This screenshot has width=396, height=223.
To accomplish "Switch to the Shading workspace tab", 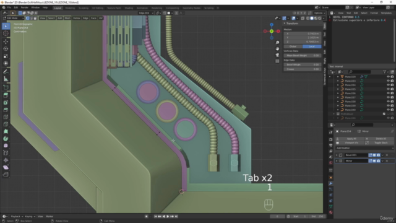I will point(129,8).
